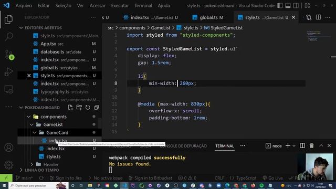Open the Executar menu

pos(120,6)
